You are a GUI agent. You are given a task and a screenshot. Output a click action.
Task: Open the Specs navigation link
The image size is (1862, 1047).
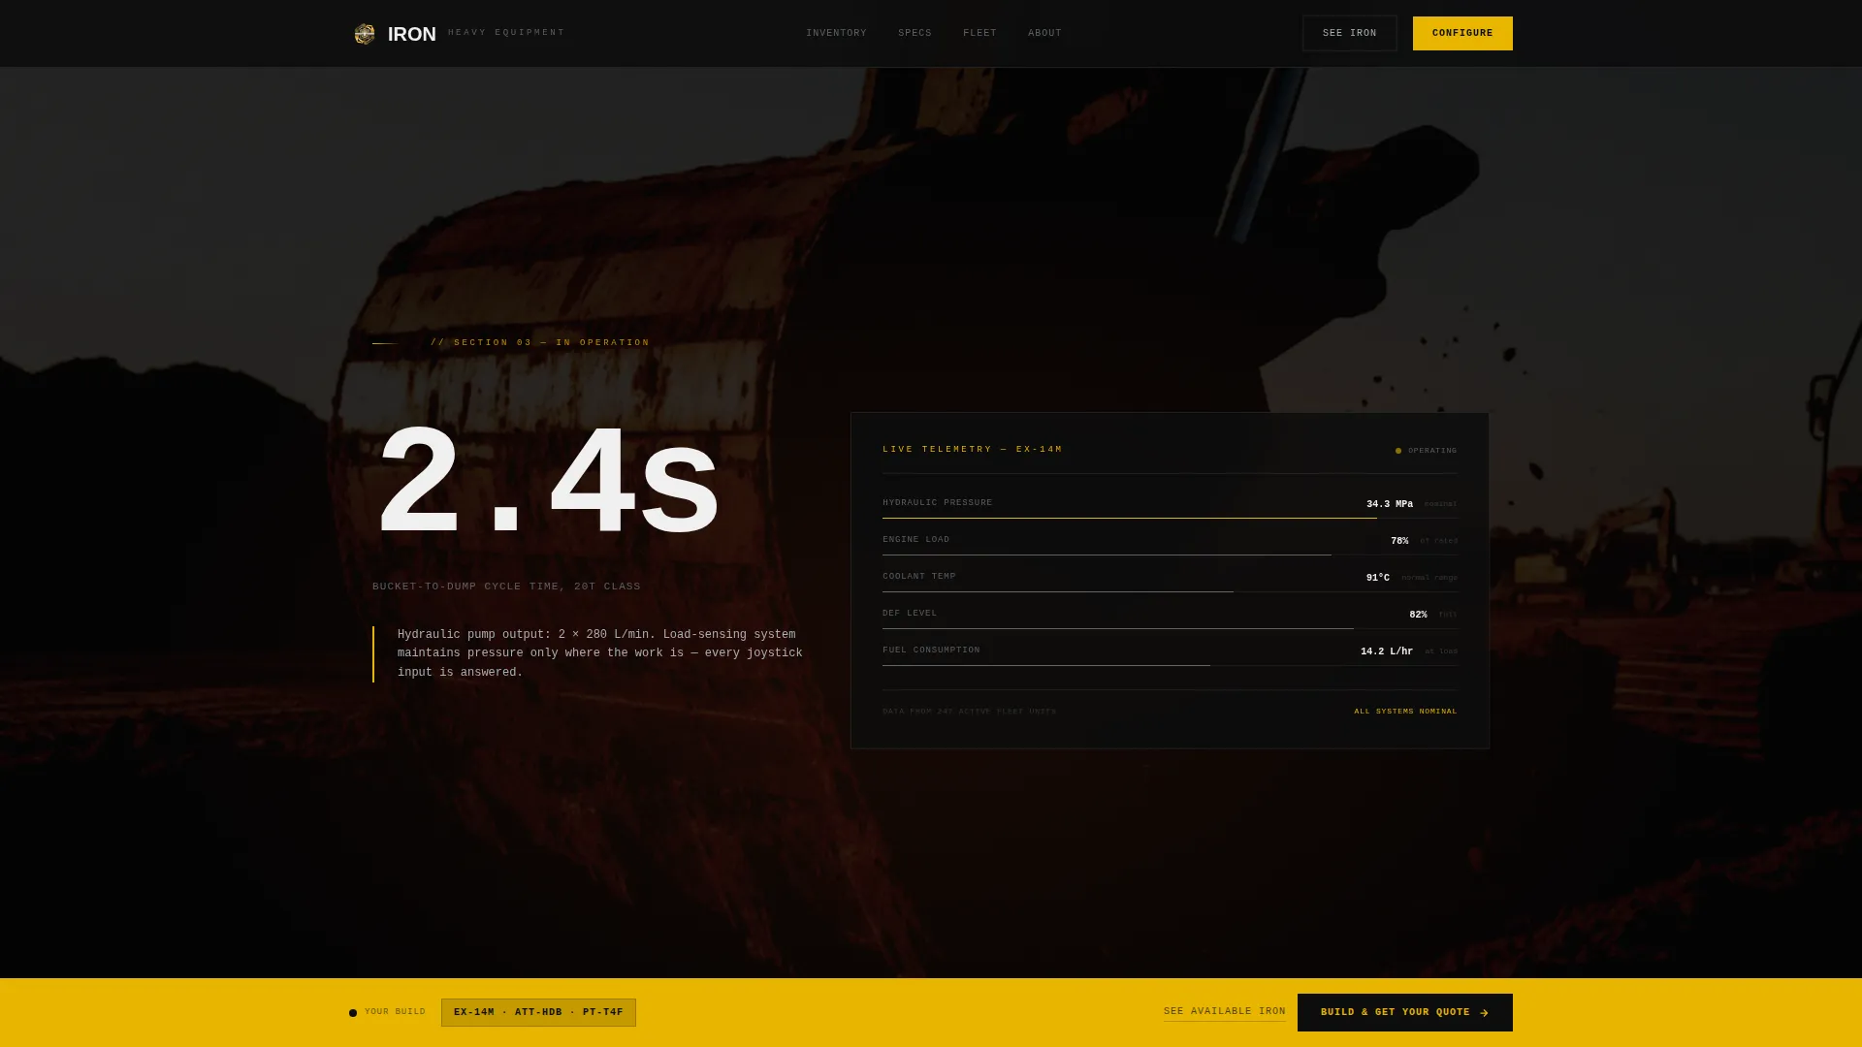[x=915, y=33]
